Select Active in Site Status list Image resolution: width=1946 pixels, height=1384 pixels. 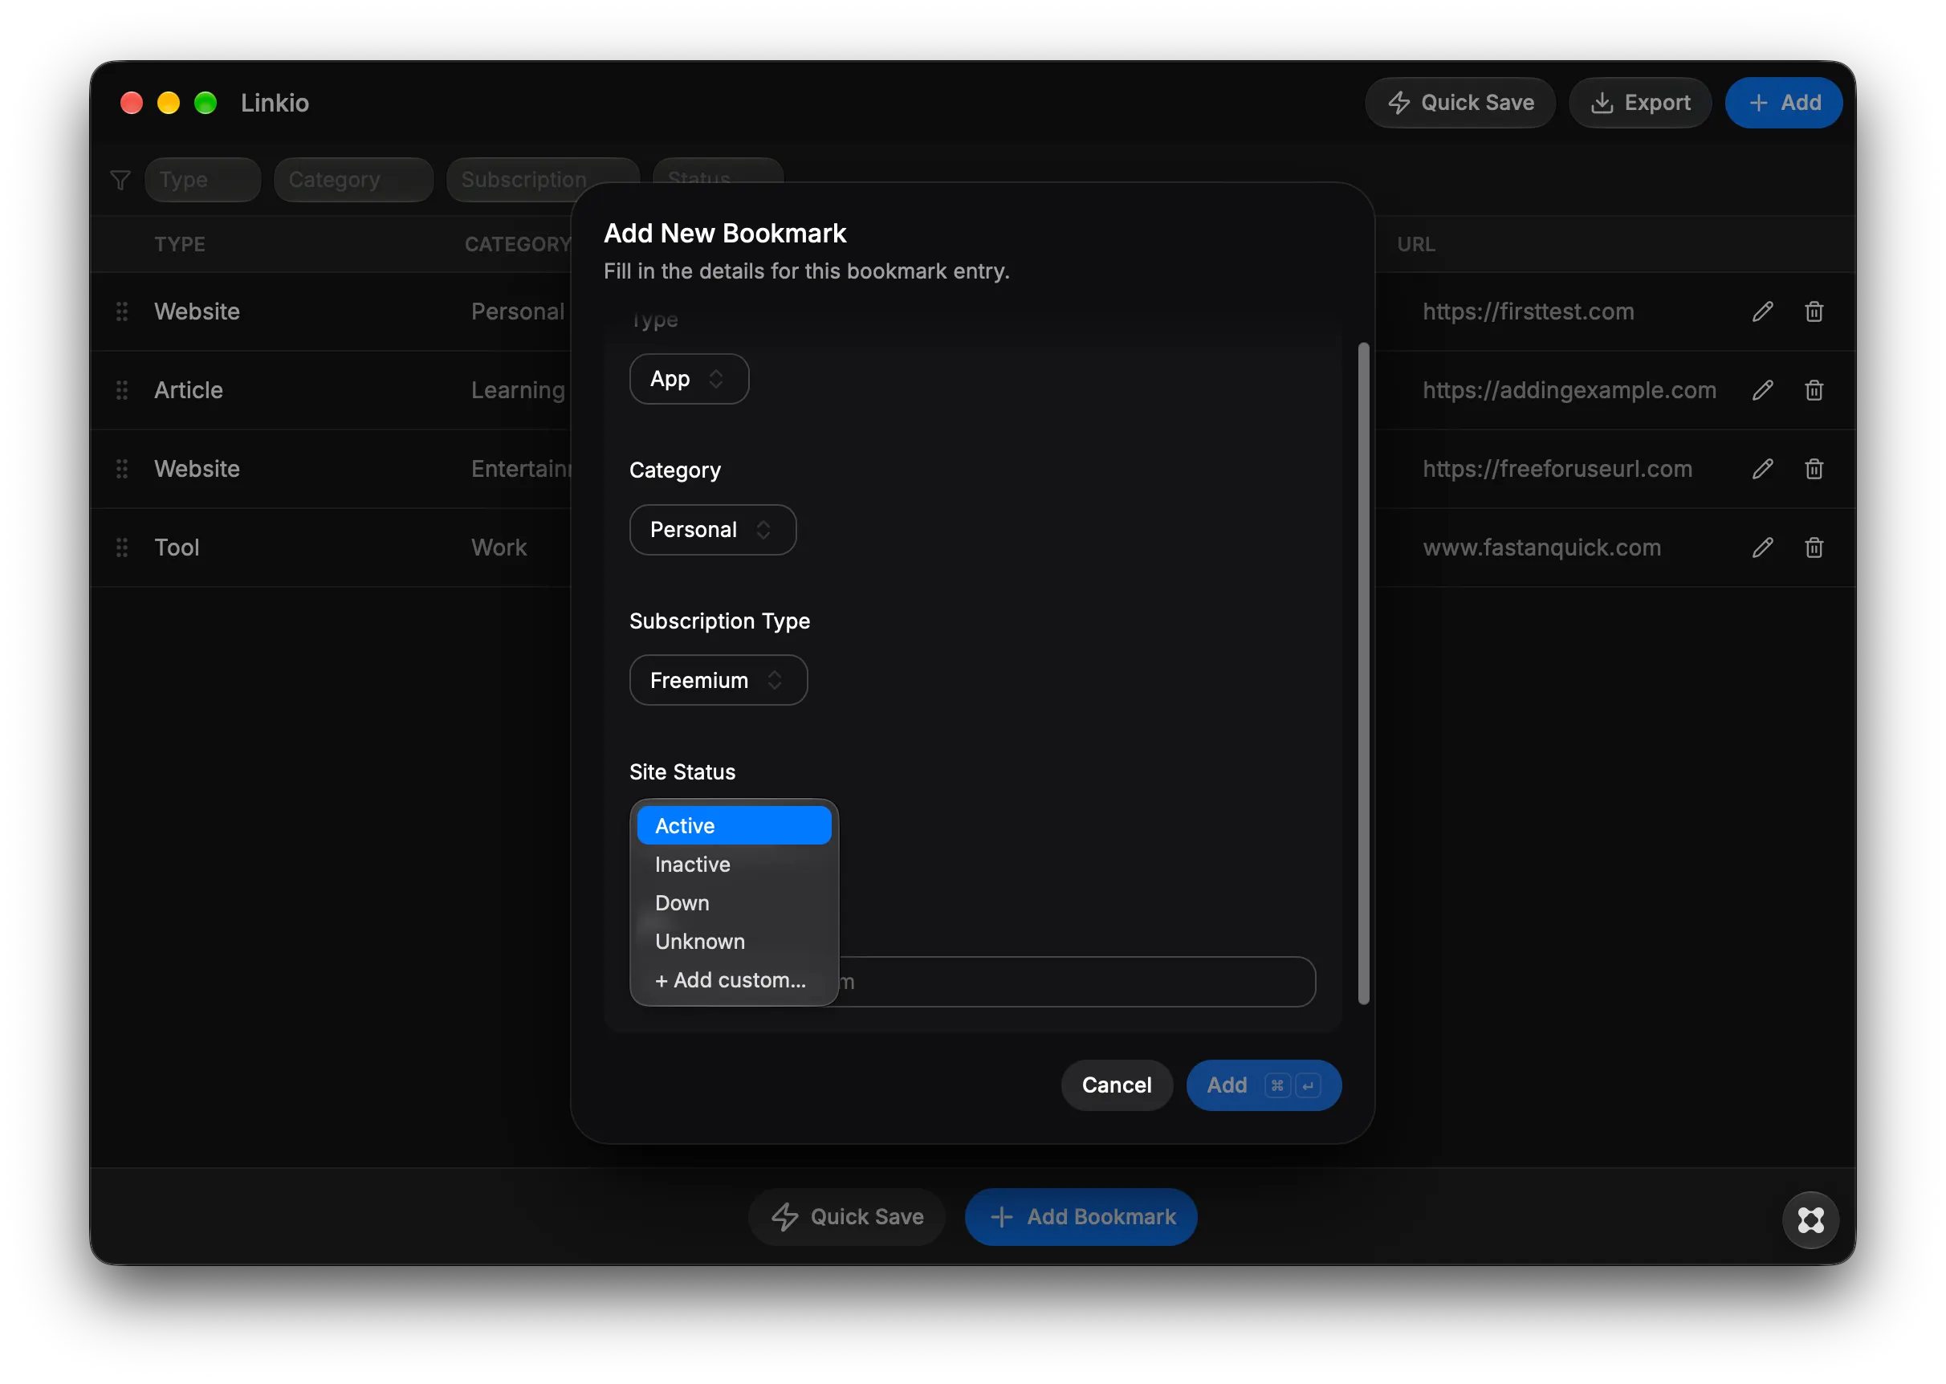[x=734, y=826]
